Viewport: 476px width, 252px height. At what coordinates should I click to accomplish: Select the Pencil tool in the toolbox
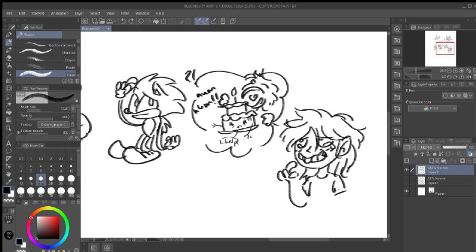(8, 42)
